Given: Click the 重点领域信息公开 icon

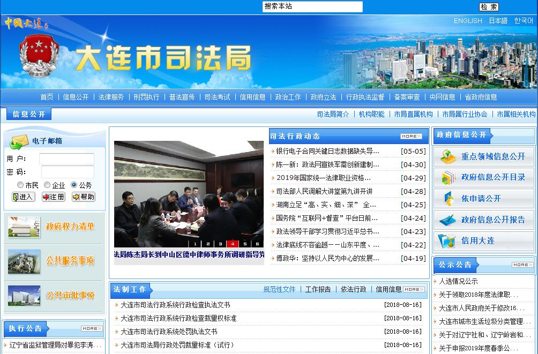Looking at the screenshot, I should pos(447,156).
